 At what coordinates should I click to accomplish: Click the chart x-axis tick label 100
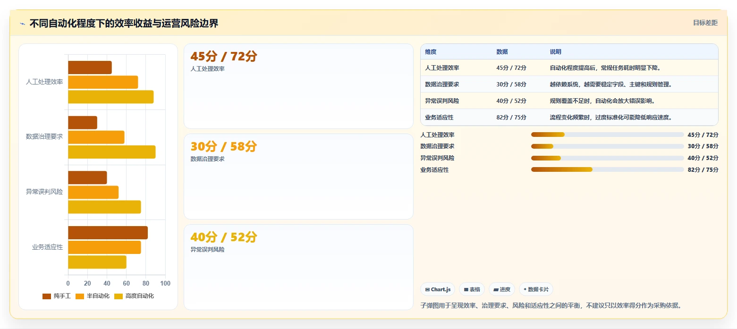pos(165,283)
